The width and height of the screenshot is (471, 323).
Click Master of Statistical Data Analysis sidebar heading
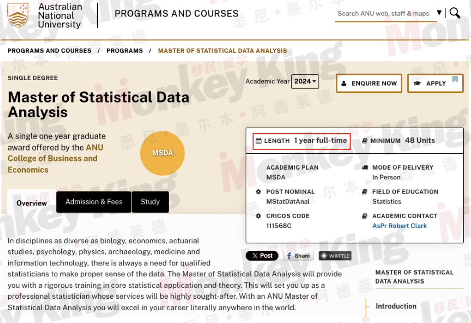(414, 277)
